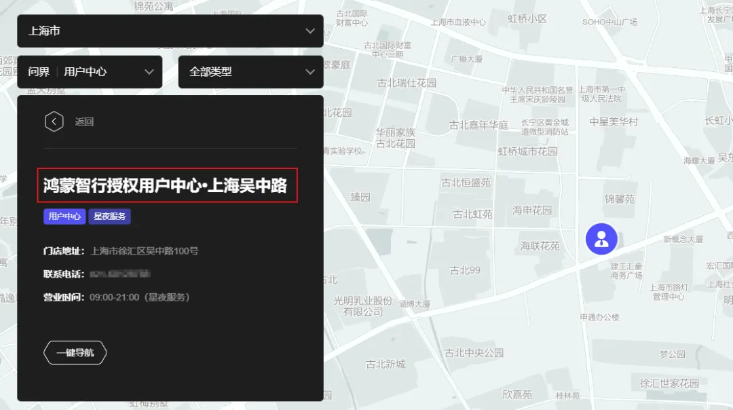Click the 华丽家族古北花园 map label
Viewport: 733px width, 410px height.
(x=396, y=138)
